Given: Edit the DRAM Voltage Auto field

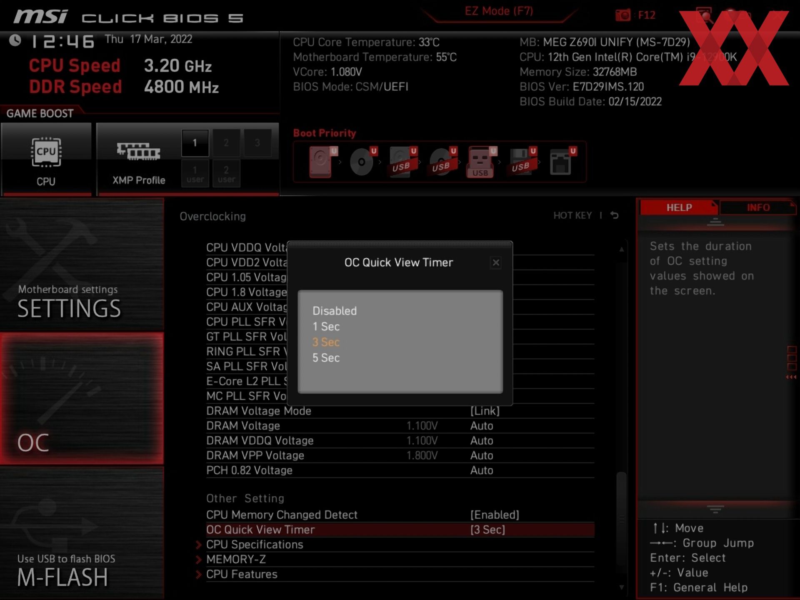Looking at the screenshot, I should (x=482, y=426).
